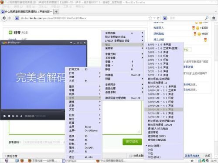
Task: Reload the page in Firefox
Action: [158, 18]
